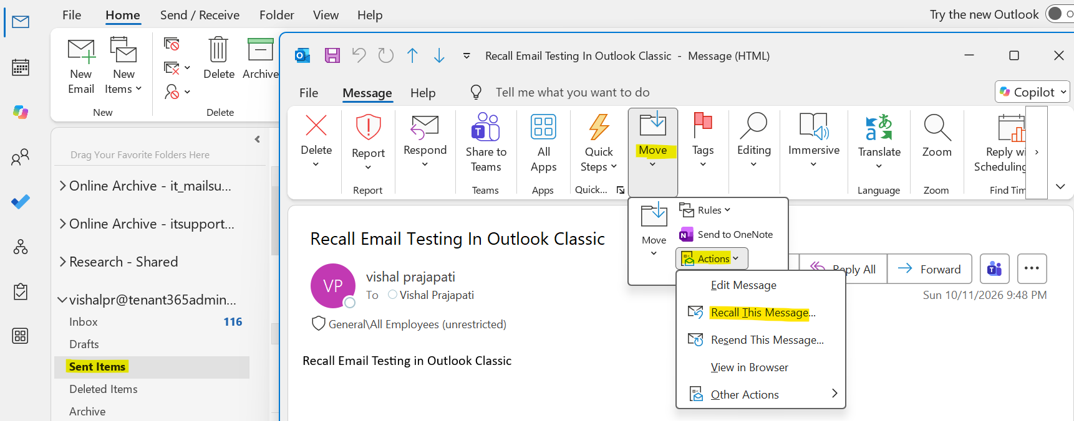
Task: Open the Immersive dropdown
Action: click(813, 164)
